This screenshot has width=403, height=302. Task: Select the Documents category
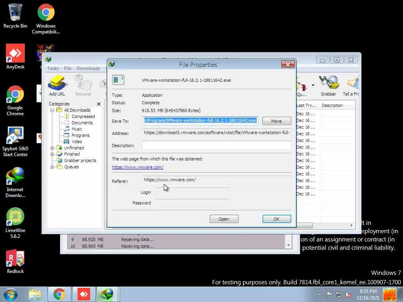coord(82,123)
